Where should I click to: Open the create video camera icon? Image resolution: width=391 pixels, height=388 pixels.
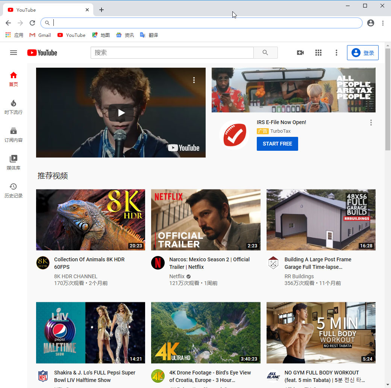pyautogui.click(x=300, y=53)
